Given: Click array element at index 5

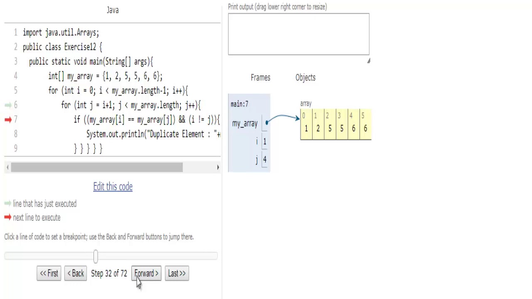Looking at the screenshot, I should tap(365, 128).
